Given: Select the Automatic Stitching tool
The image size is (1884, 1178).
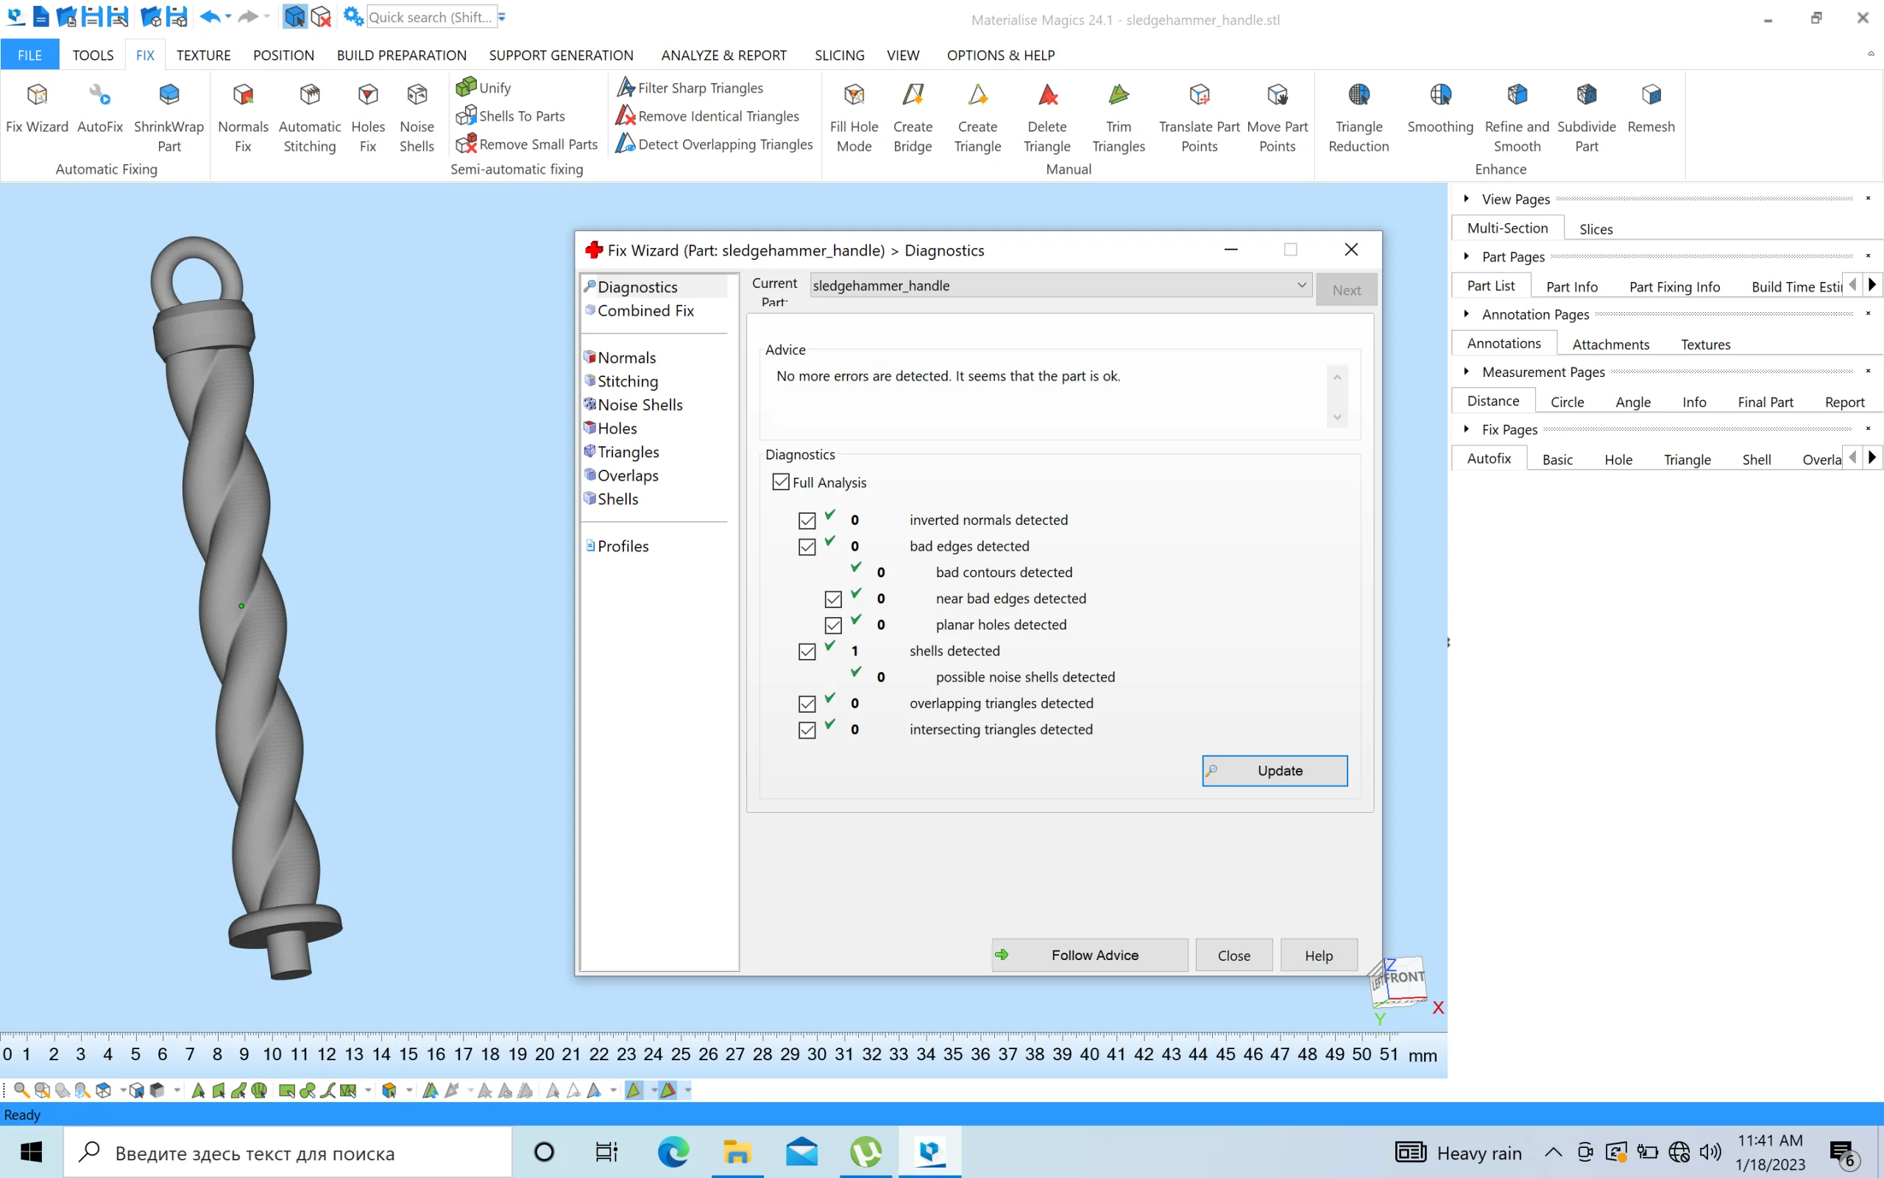Looking at the screenshot, I should (x=309, y=116).
